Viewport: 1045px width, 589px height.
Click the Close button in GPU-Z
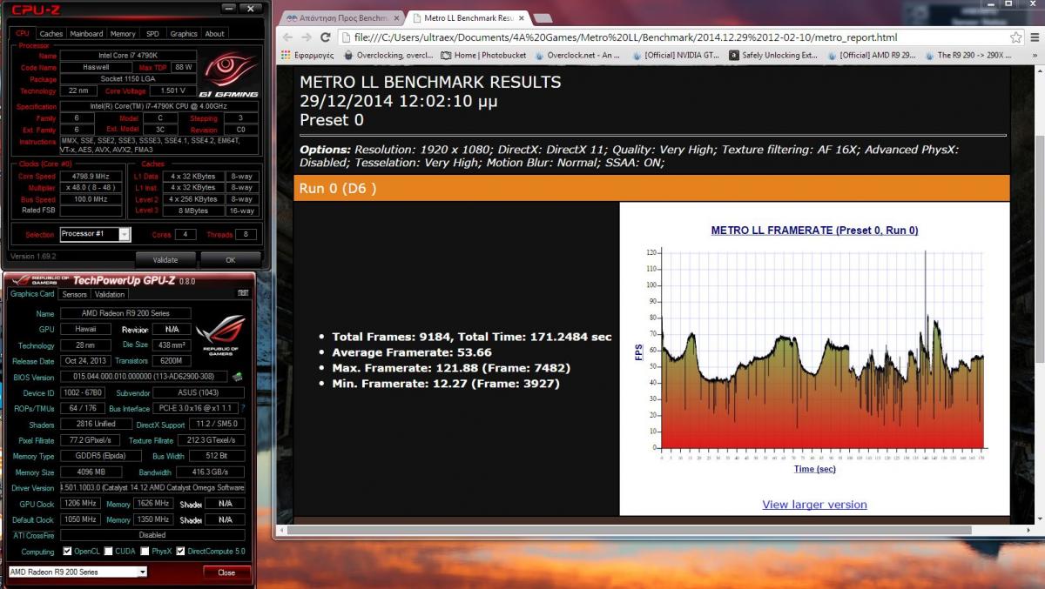point(226,572)
